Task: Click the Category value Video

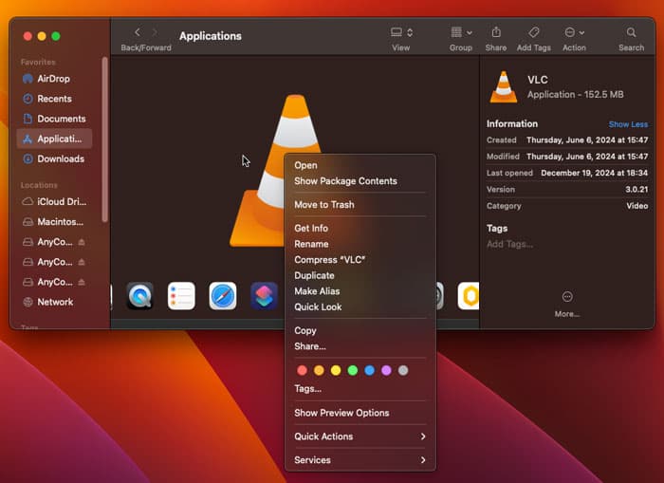Action: [637, 206]
